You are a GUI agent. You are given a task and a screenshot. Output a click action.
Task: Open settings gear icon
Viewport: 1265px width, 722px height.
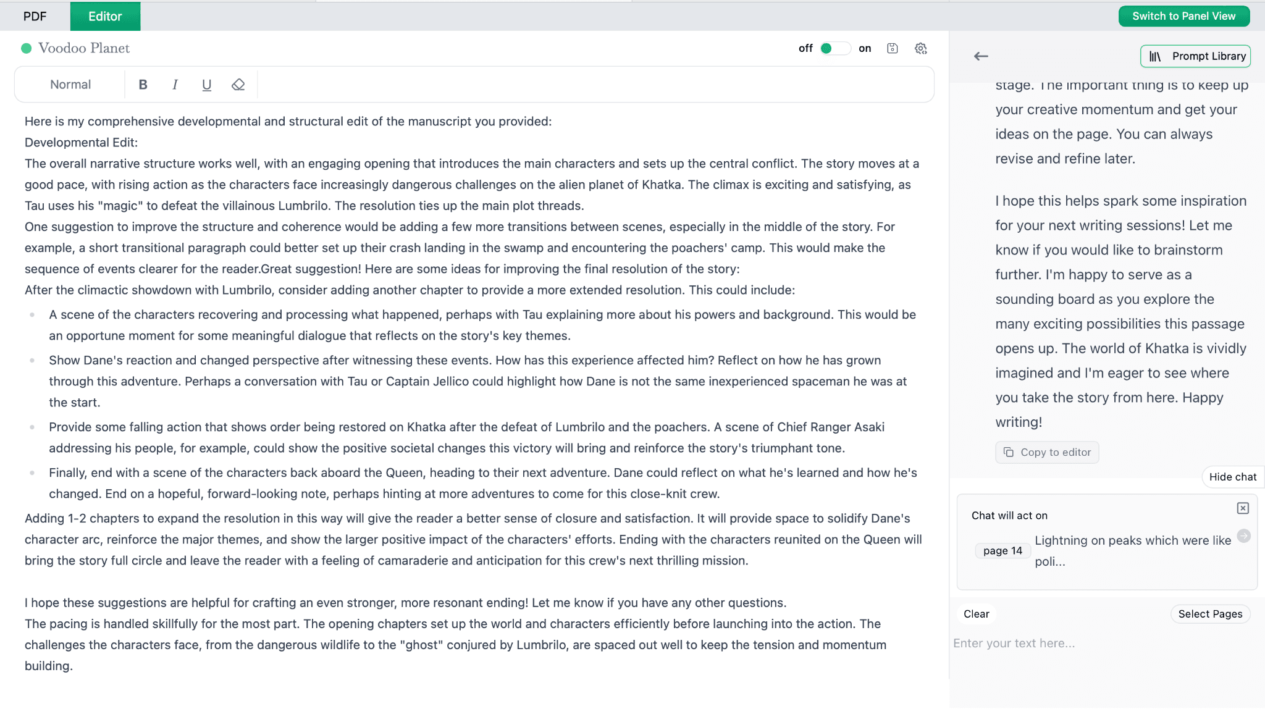[921, 48]
